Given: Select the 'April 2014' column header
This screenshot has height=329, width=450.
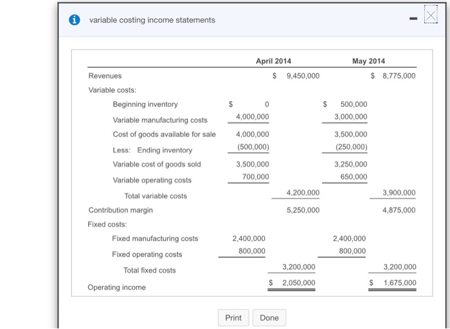Looking at the screenshot, I should [x=273, y=61].
